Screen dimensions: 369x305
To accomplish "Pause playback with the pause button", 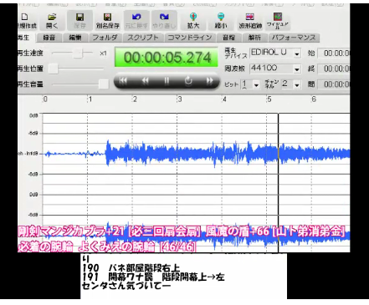I will coord(167,81).
